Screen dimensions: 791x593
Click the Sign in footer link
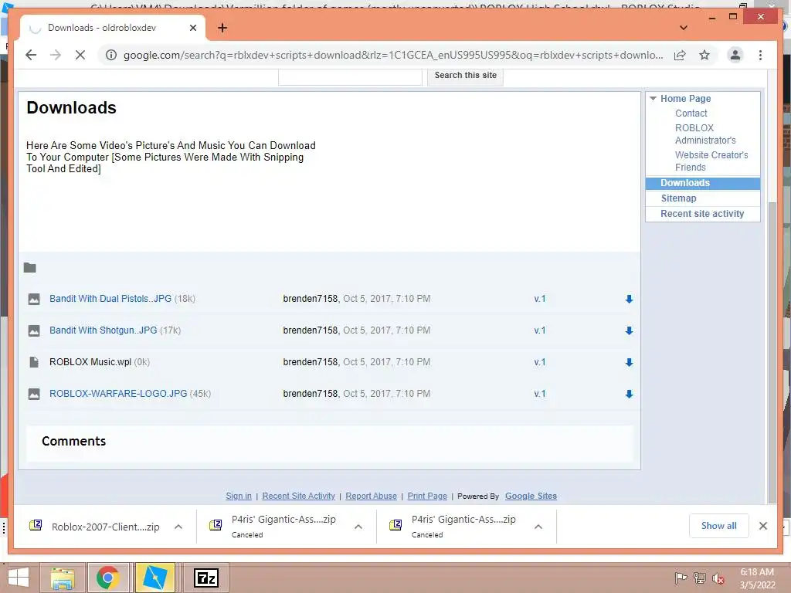click(239, 496)
